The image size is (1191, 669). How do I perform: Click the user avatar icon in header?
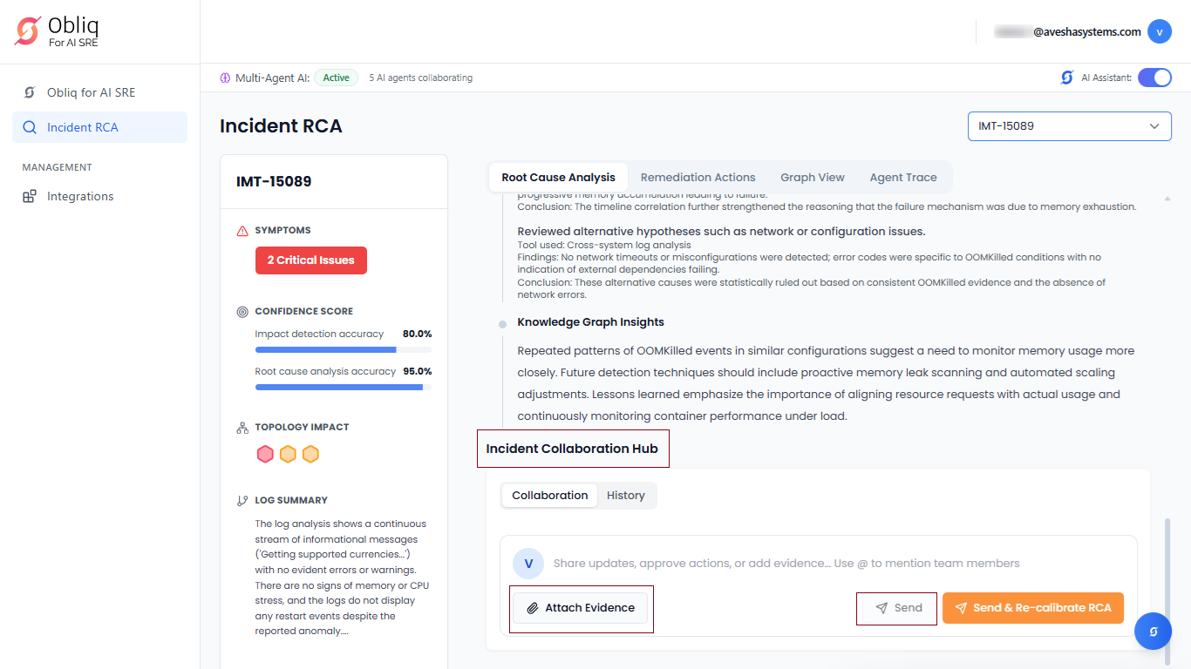tap(1159, 31)
